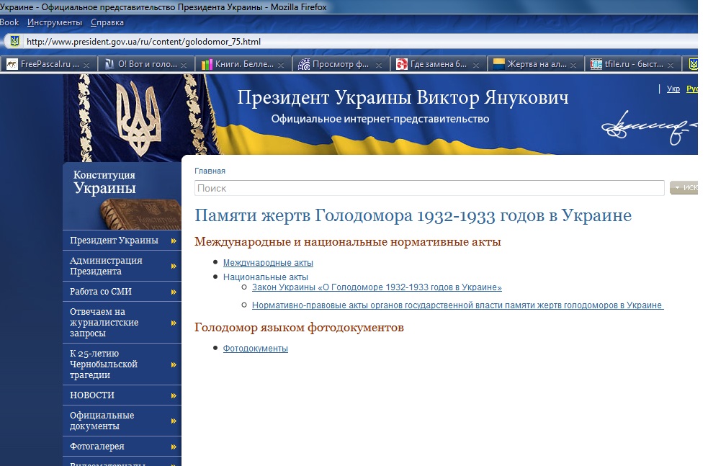Open the Справка menu
The width and height of the screenshot is (726, 466).
(107, 22)
